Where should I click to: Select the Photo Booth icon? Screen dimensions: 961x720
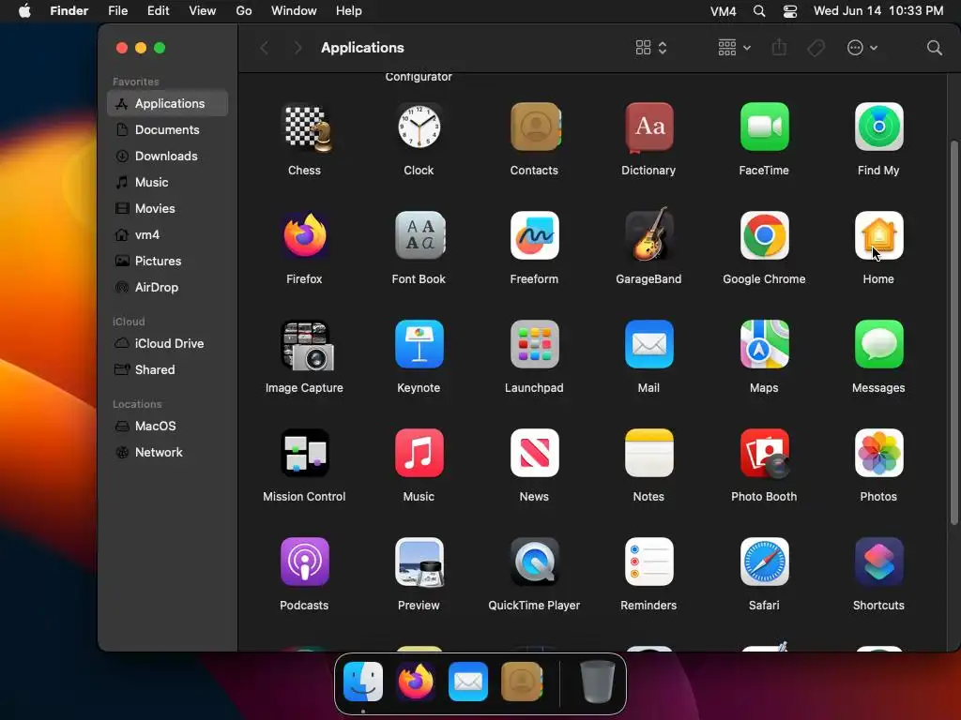coord(764,453)
